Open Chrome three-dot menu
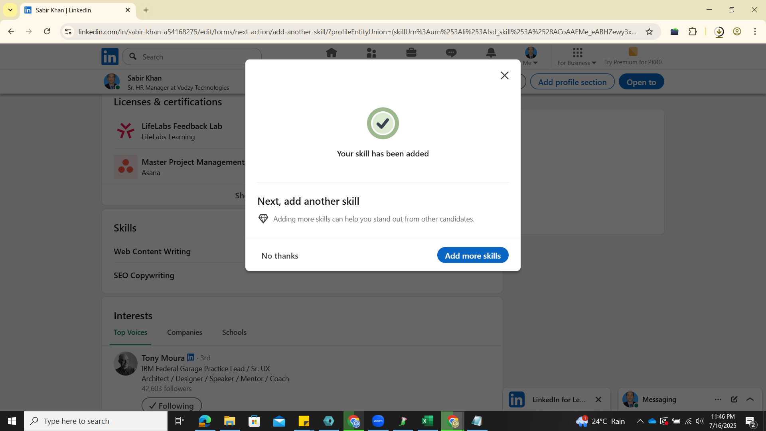 point(755,32)
